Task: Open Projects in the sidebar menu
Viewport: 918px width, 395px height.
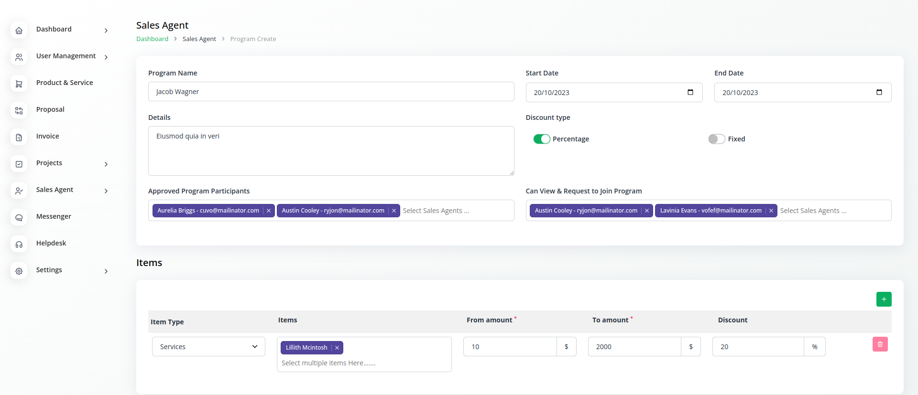Action: (x=49, y=163)
